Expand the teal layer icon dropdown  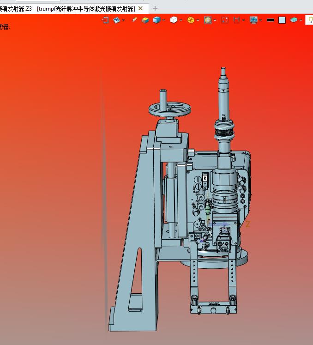[301, 20]
